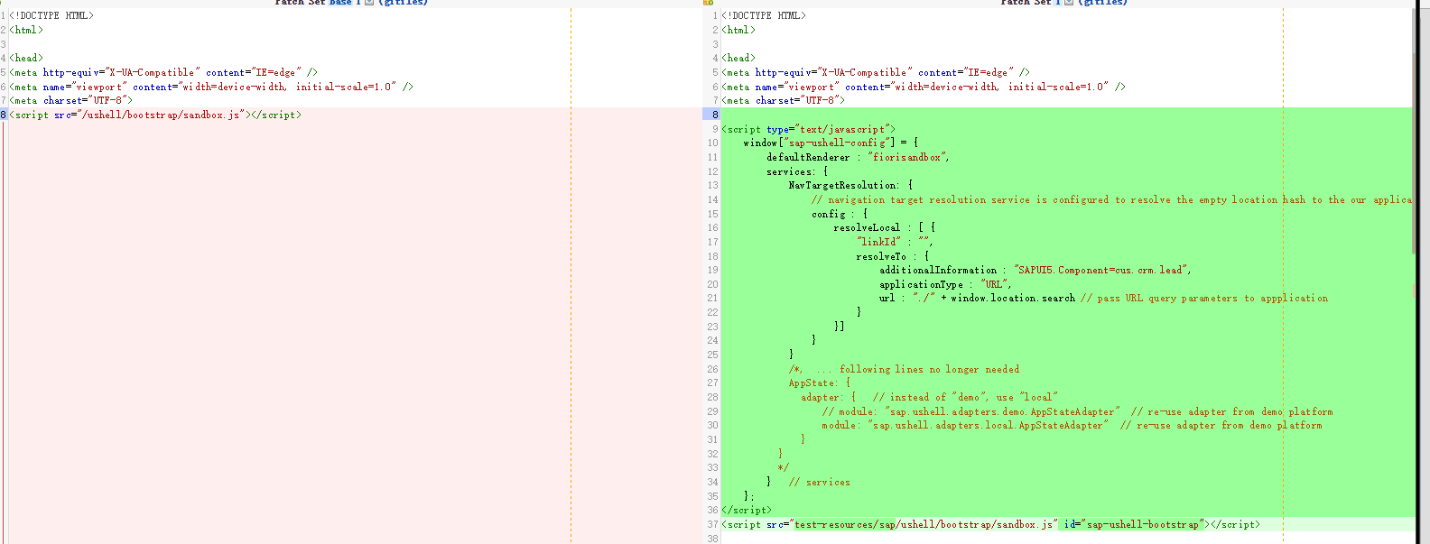1430x544 pixels.
Task: Click the <html> tag in the left pane
Action: [26, 30]
